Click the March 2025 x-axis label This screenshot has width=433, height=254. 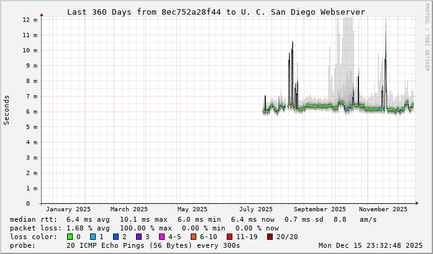[129, 209]
